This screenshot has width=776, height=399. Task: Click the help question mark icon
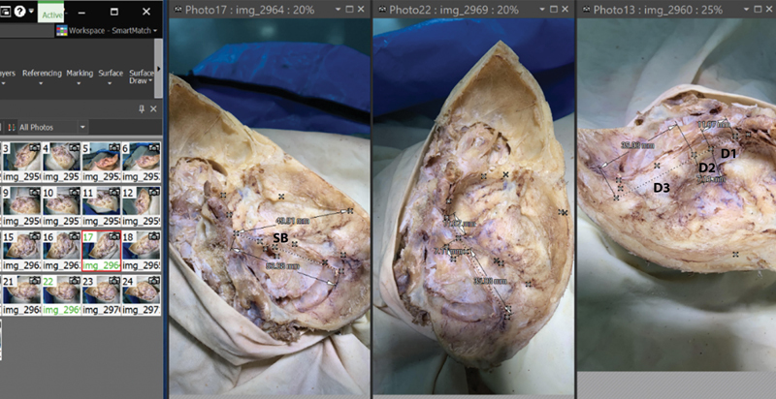pyautogui.click(x=17, y=11)
